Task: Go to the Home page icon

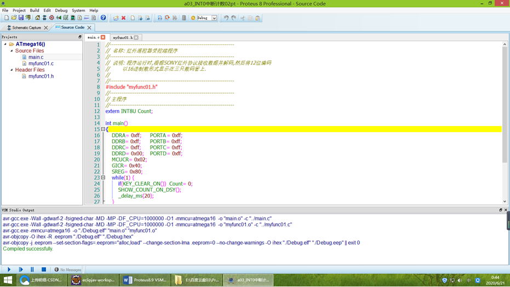Action: point(37,18)
